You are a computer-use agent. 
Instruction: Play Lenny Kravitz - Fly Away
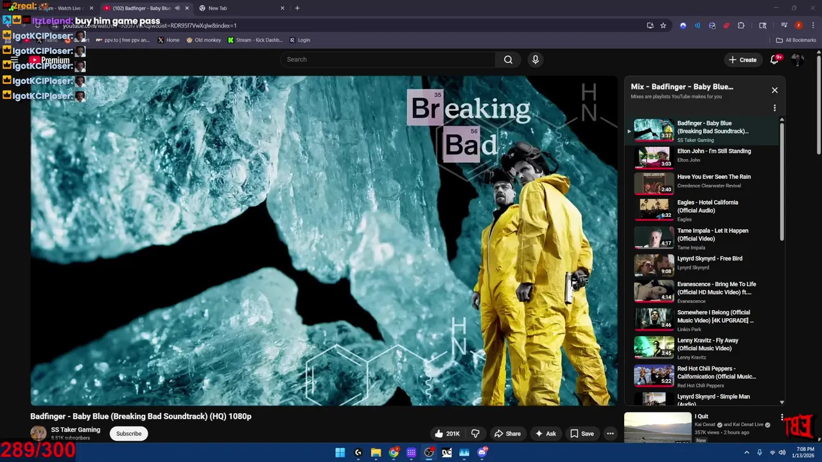click(703, 348)
